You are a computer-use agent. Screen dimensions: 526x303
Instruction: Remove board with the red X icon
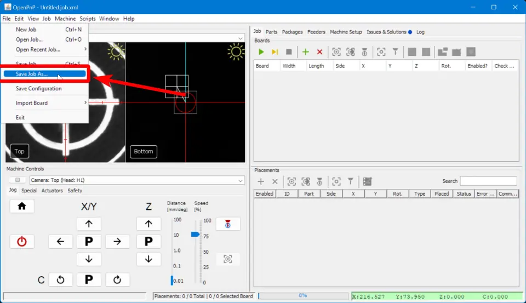[x=320, y=52]
